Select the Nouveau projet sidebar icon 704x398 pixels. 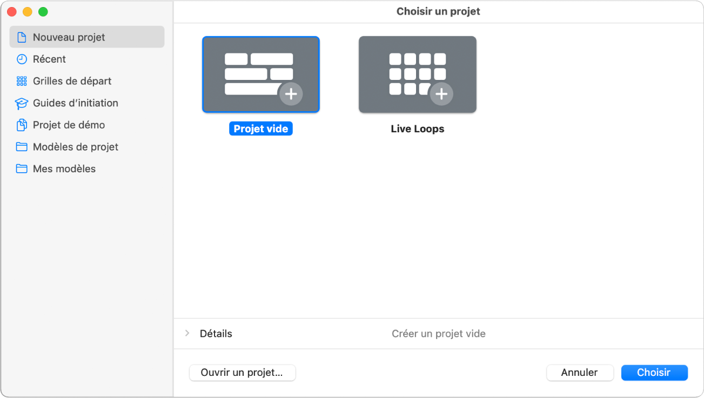(x=22, y=37)
